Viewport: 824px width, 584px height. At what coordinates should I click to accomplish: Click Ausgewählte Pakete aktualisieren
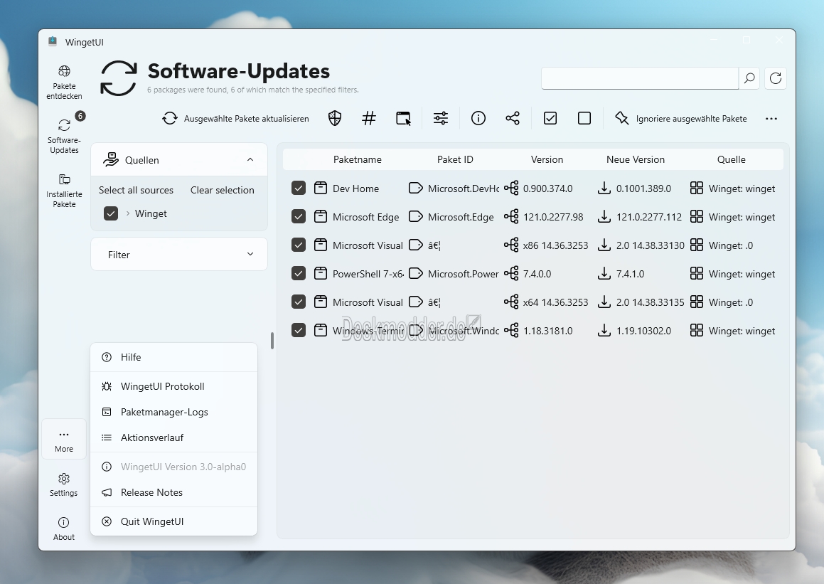(x=235, y=118)
